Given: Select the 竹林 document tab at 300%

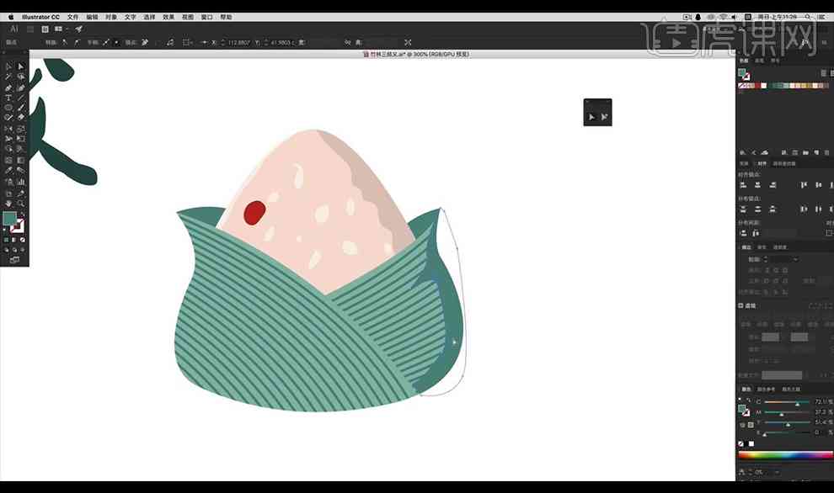Looking at the screenshot, I should (416, 54).
